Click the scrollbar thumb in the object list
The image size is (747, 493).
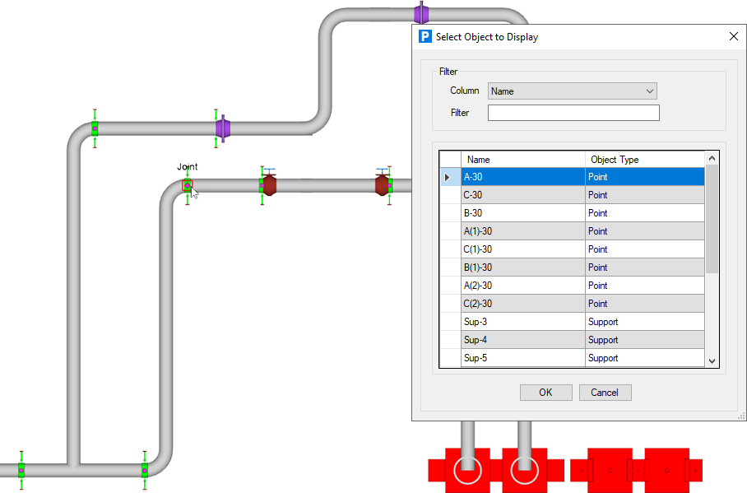point(712,219)
